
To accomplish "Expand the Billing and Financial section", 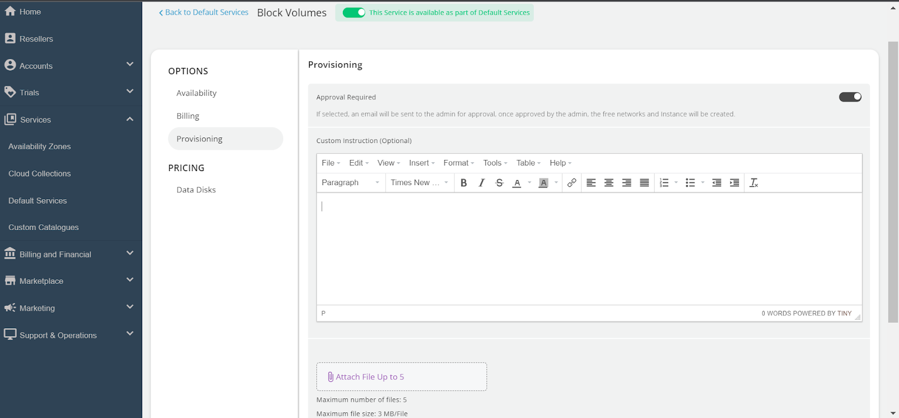I will 130,253.
